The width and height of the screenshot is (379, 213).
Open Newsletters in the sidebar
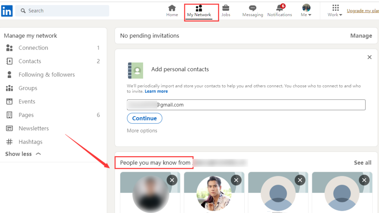[33, 128]
